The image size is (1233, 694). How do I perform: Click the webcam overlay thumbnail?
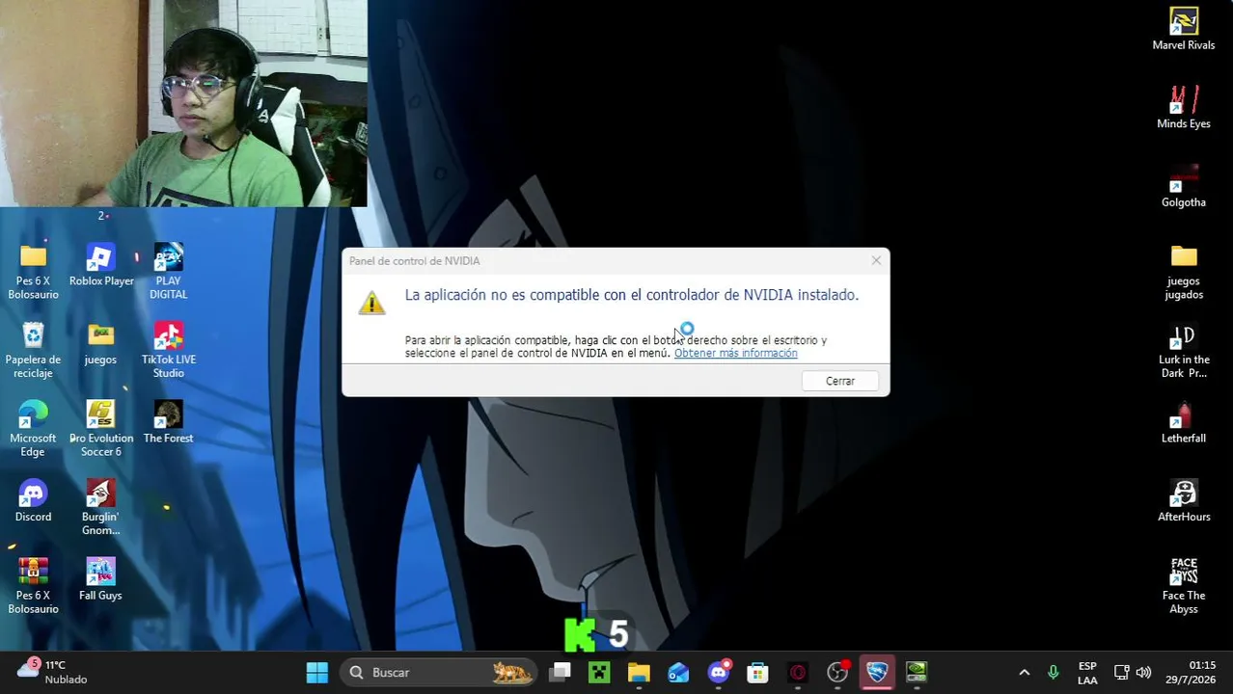[x=183, y=103]
